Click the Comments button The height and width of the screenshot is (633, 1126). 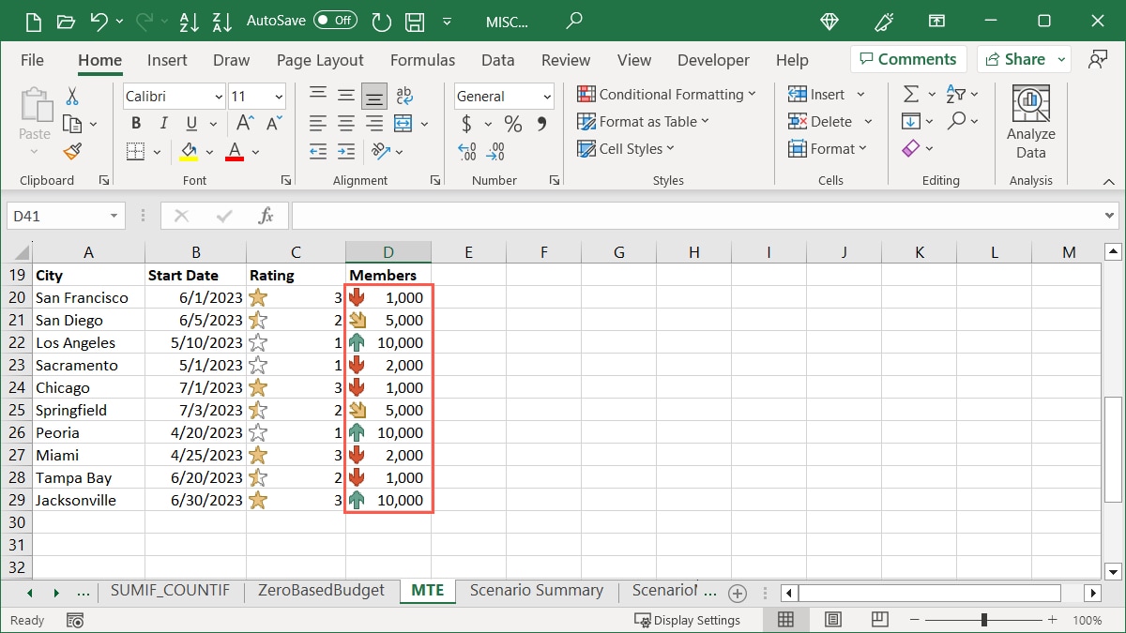(x=908, y=58)
